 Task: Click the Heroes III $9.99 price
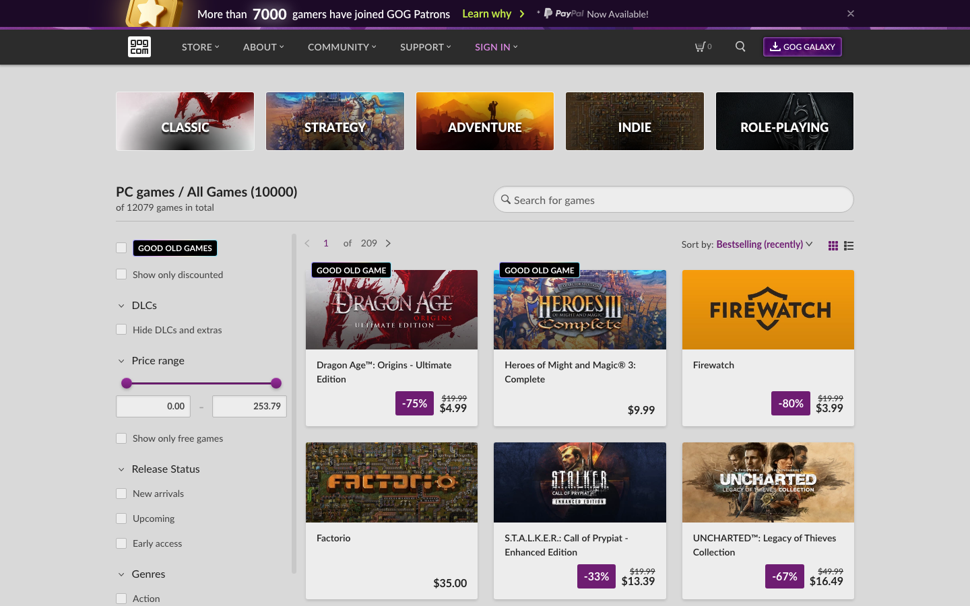pyautogui.click(x=641, y=410)
